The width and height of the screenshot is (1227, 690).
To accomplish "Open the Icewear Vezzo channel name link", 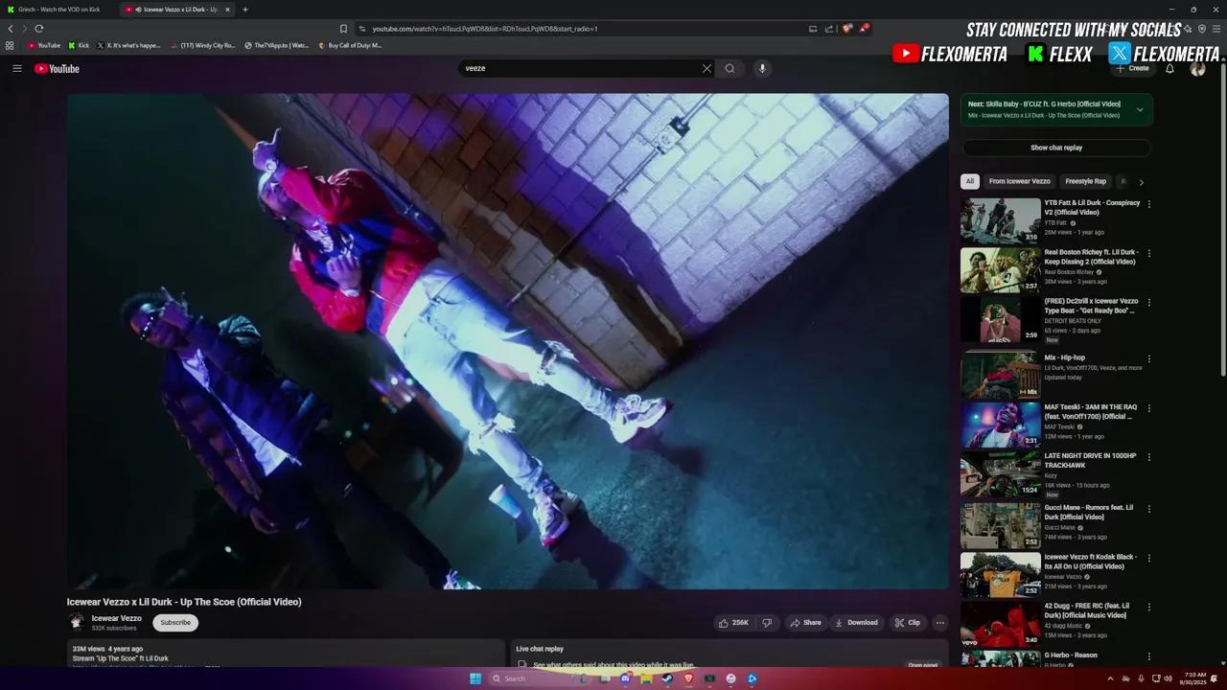I will 116,618.
